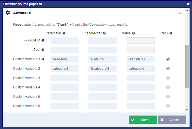This screenshot has width=192, height=129.
Task: Collapse the Advanced section chevron
Action: pyautogui.click(x=180, y=13)
